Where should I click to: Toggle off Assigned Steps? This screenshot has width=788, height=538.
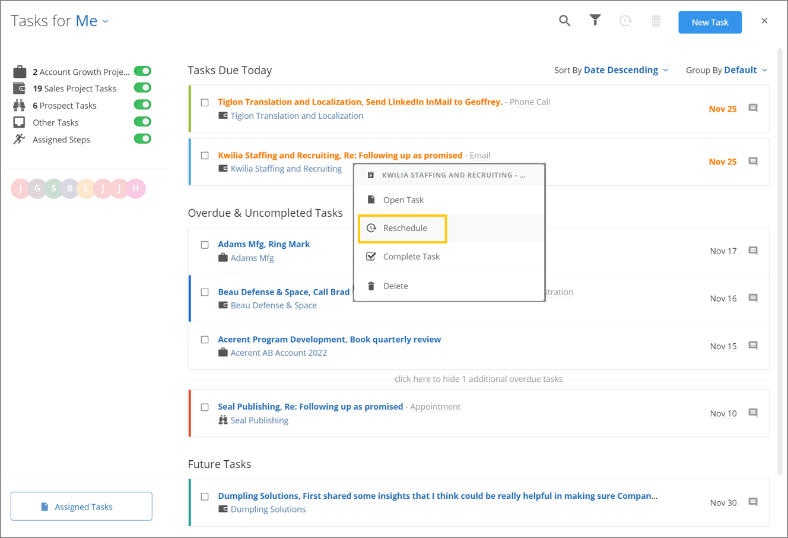(142, 138)
